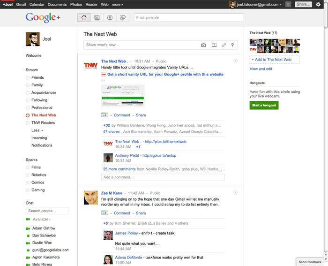Click the Start a hangout button

click(264, 106)
